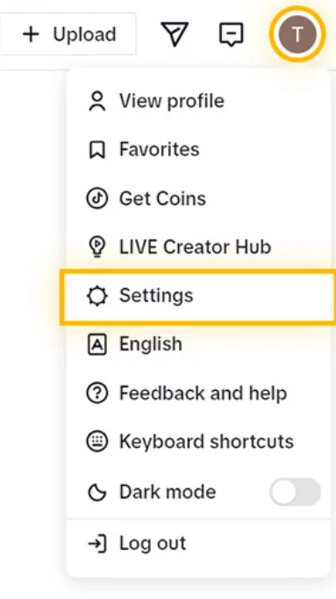Click the coin icon beside Get Coins
This screenshot has width=336, height=599.
click(97, 198)
